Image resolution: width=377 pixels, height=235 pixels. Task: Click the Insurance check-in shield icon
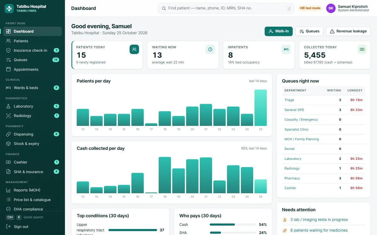click(8, 50)
